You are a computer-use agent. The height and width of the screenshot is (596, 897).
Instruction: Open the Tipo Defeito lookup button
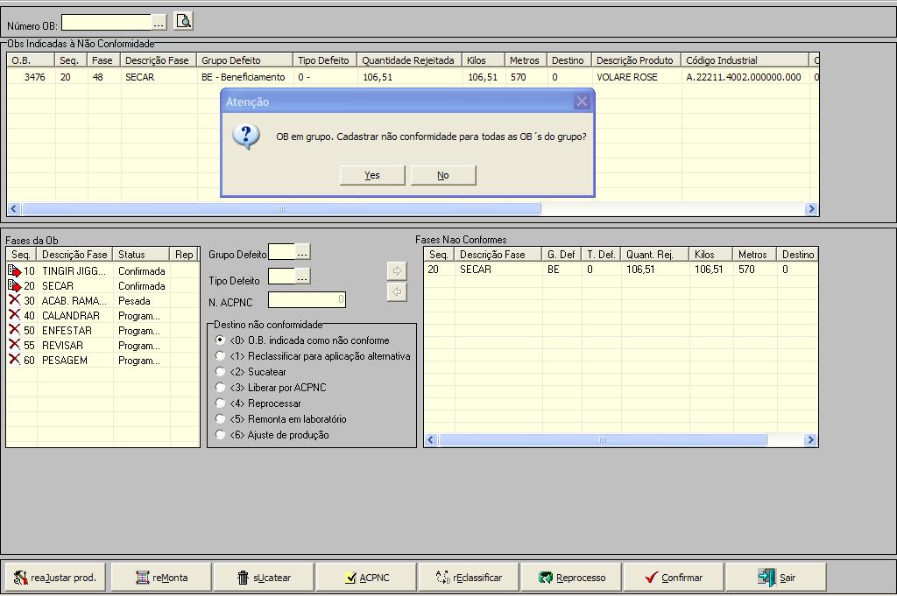pyautogui.click(x=302, y=277)
